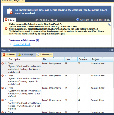The image size is (114, 115).
Task: Select the Charting.Legend 'is not defined' error description
Action: pos(24,80)
